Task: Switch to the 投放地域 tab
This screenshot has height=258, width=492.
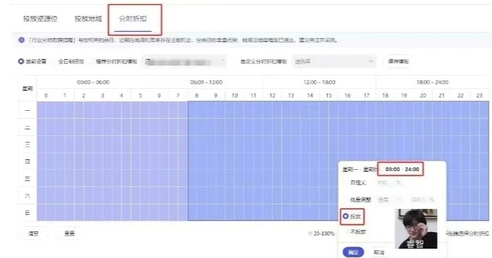Action: coord(88,19)
